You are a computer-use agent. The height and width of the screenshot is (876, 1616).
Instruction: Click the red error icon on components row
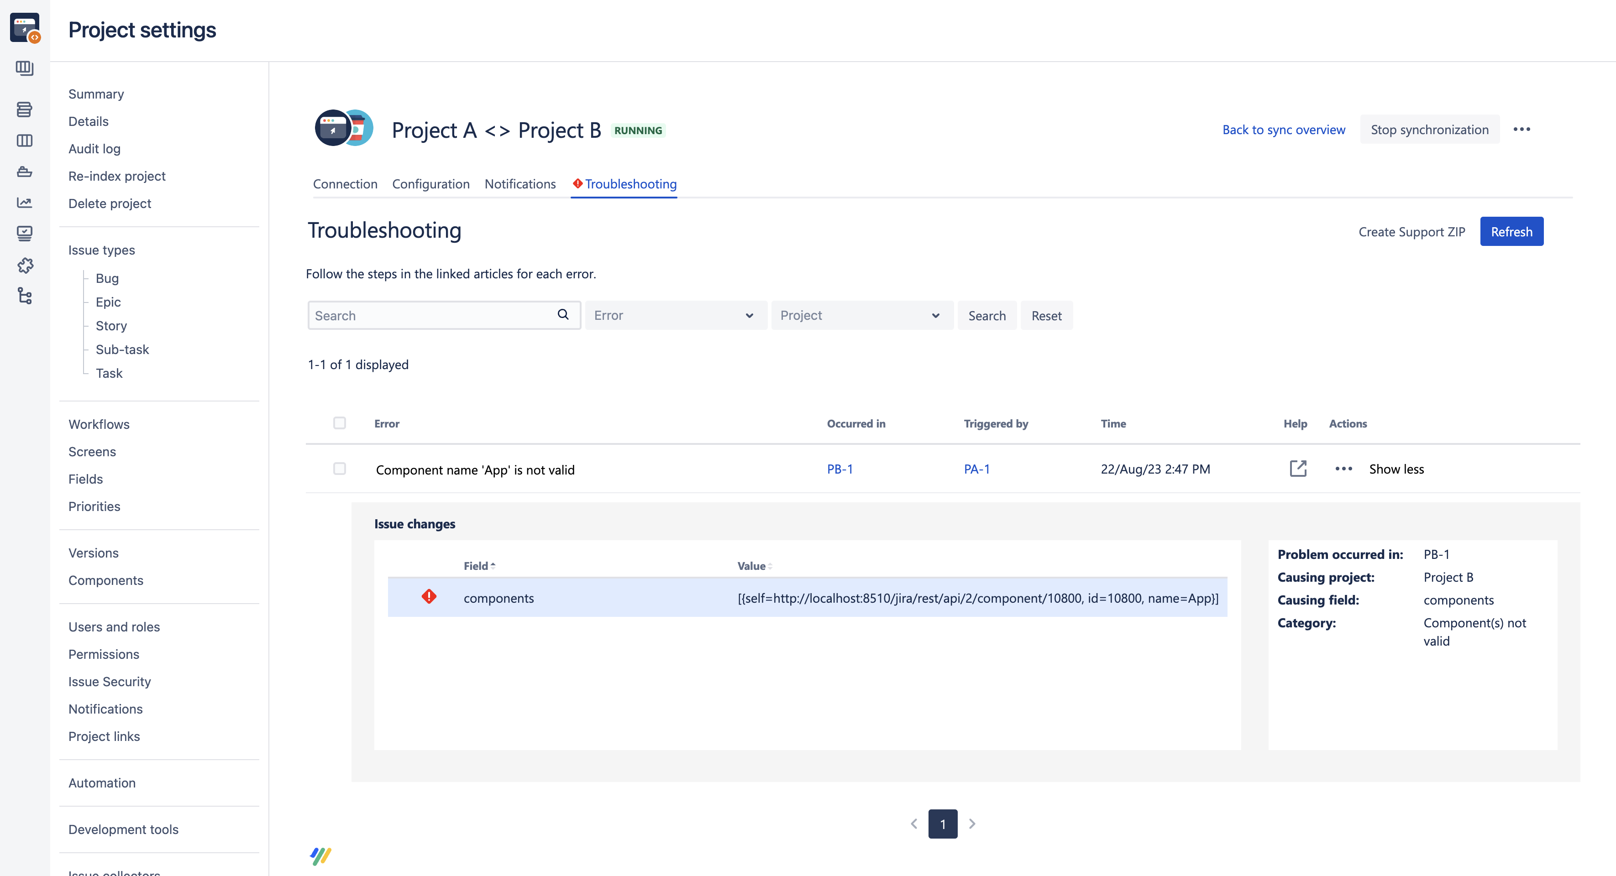pyautogui.click(x=429, y=596)
